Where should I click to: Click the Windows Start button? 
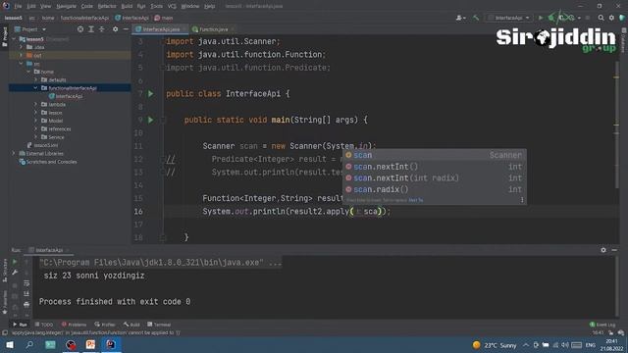click(x=10, y=344)
